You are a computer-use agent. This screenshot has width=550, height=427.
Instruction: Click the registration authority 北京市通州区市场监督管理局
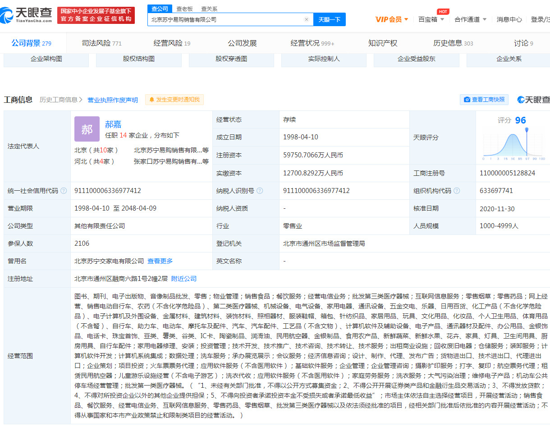click(324, 243)
